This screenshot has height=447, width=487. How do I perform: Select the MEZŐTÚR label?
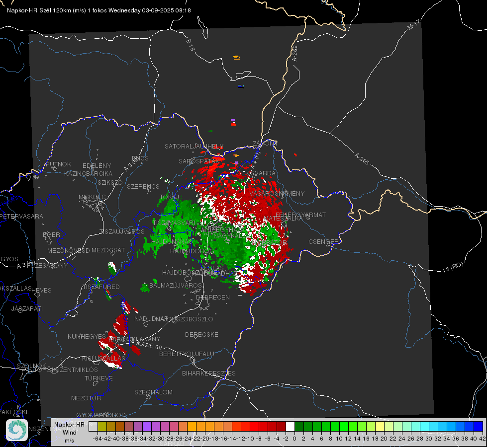[86, 398]
